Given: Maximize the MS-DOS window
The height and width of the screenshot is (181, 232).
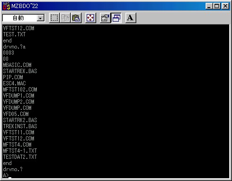Looking at the screenshot, I should 216,6.
